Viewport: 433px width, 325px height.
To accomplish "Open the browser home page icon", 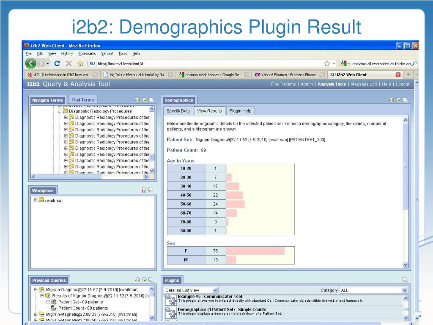I will pos(80,63).
